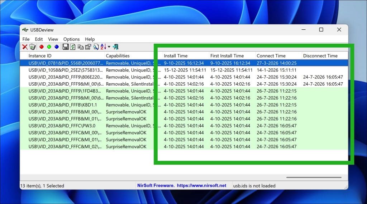The image size is (367, 204).
Task: Open the File menu
Action: (26, 39)
